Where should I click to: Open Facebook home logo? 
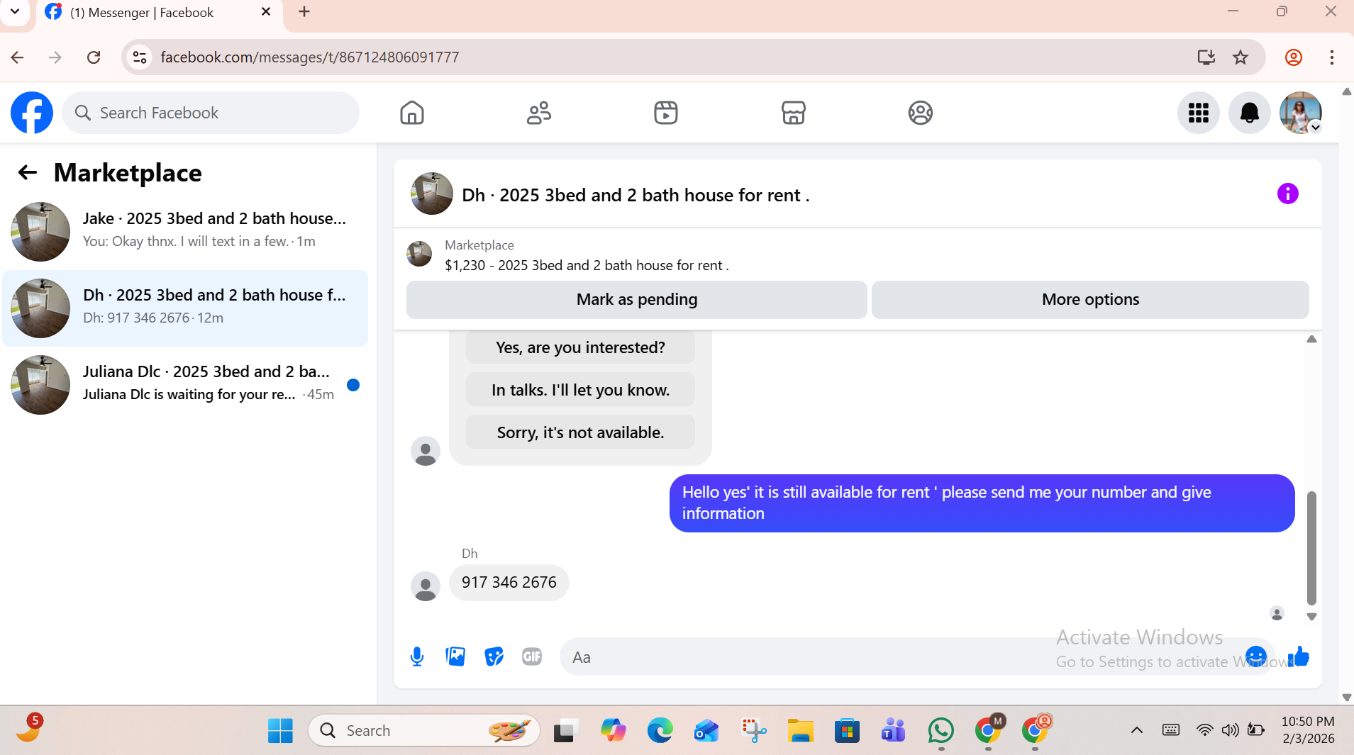[x=32, y=113]
